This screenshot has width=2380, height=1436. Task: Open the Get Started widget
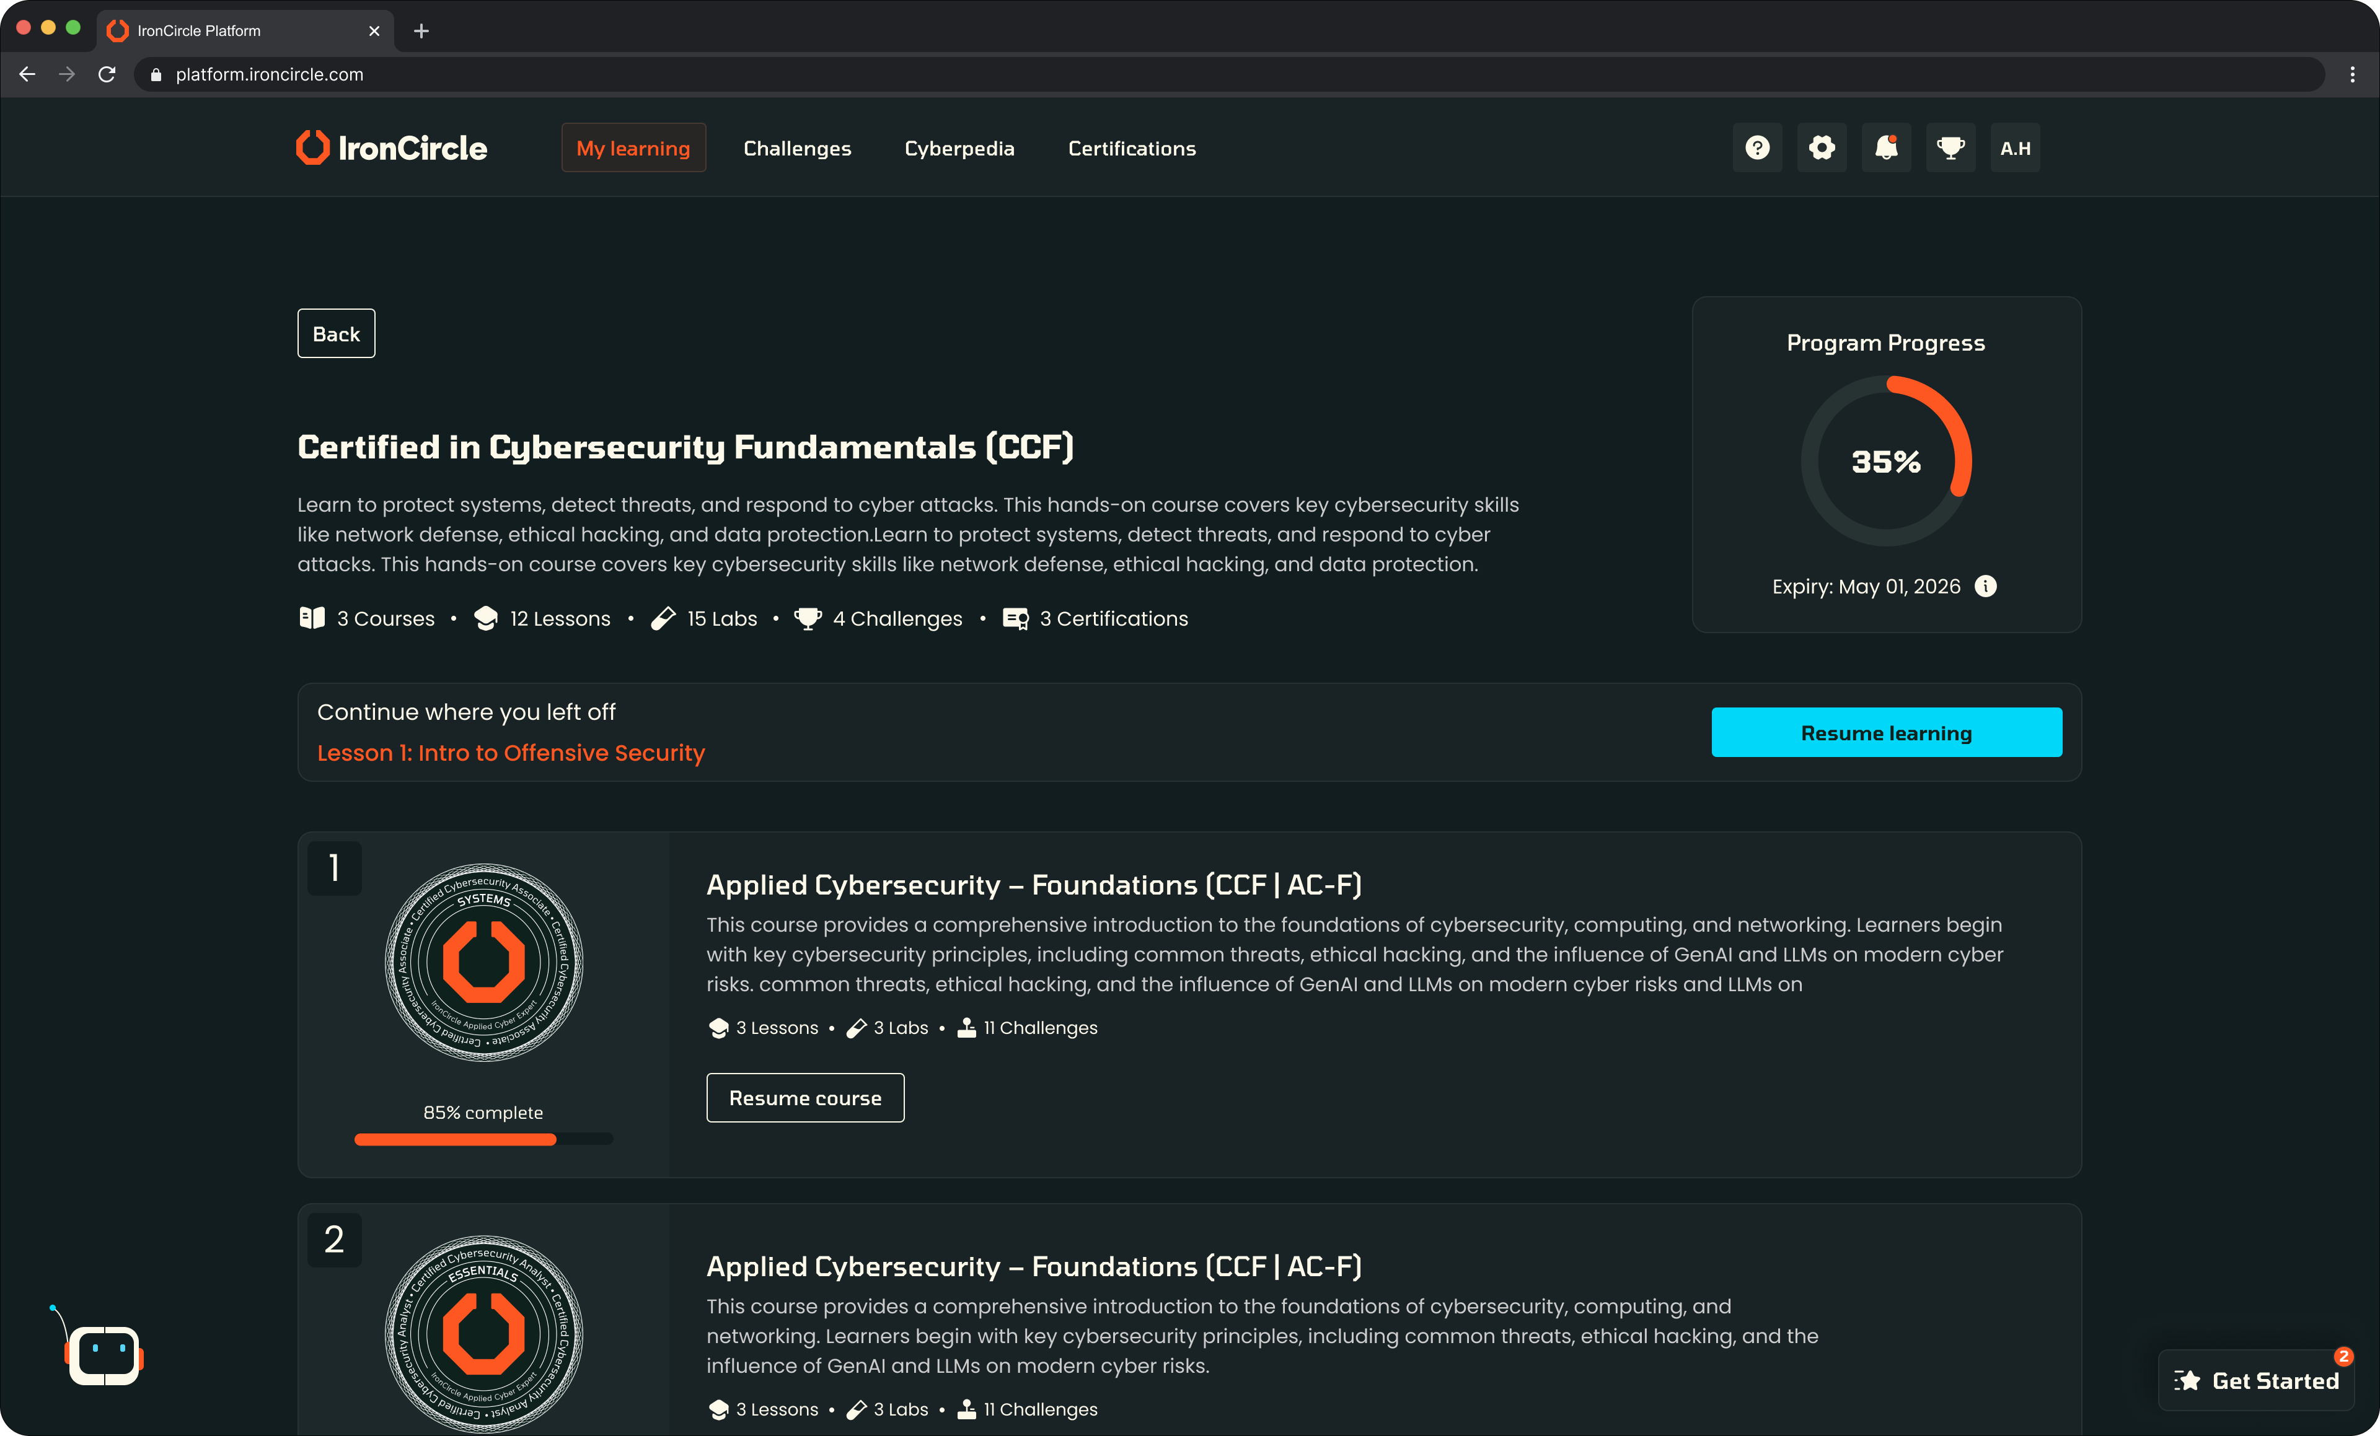tap(2257, 1381)
